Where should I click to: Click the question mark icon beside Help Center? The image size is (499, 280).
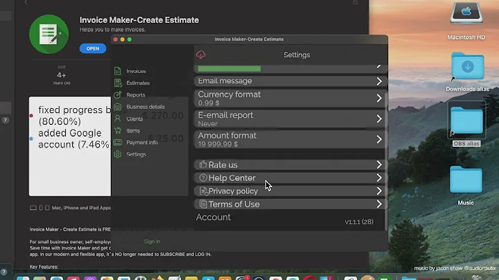[202, 178]
